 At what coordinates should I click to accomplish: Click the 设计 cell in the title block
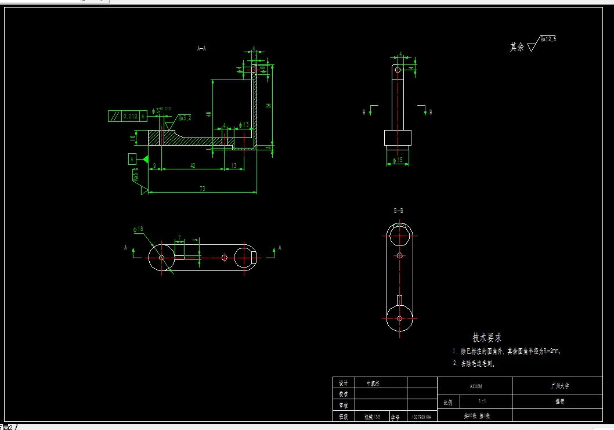pyautogui.click(x=344, y=383)
